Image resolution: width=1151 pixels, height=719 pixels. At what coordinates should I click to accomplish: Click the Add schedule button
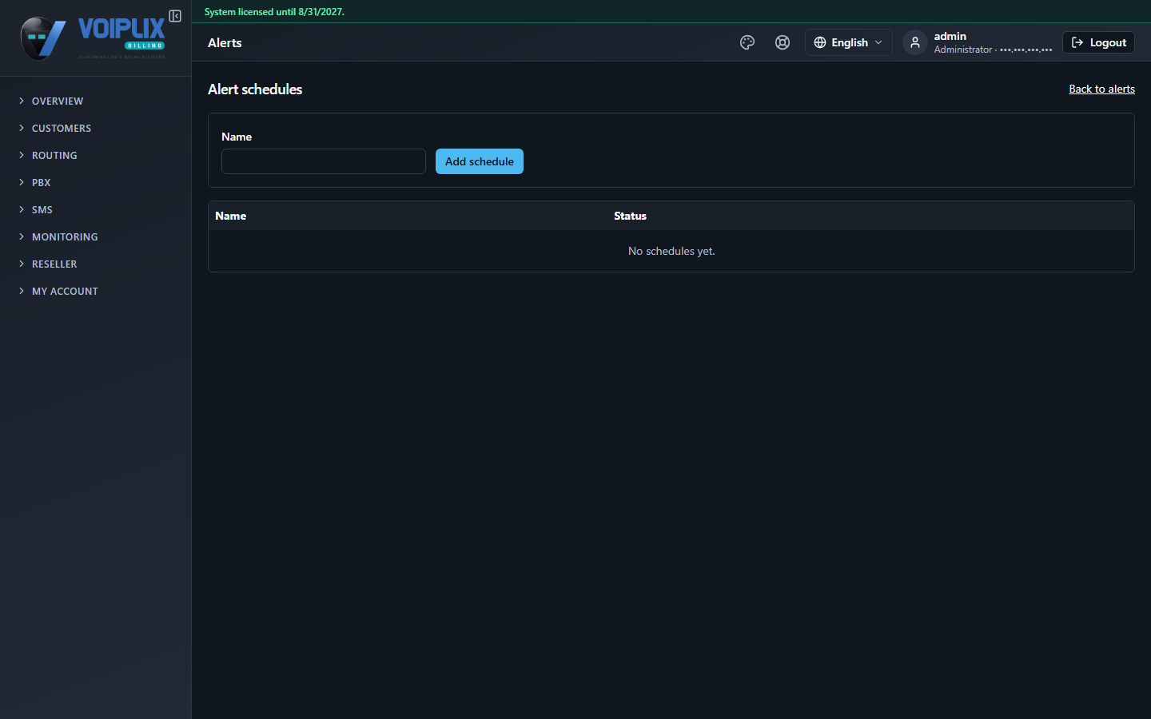tap(480, 161)
